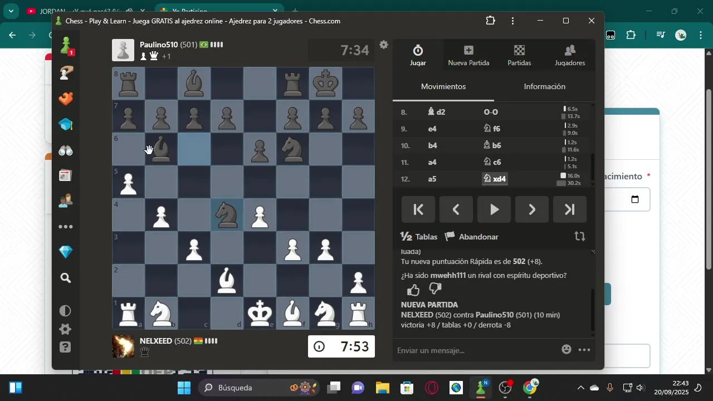Offer a draw with Tablas button
The image size is (713, 401).
pyautogui.click(x=419, y=237)
